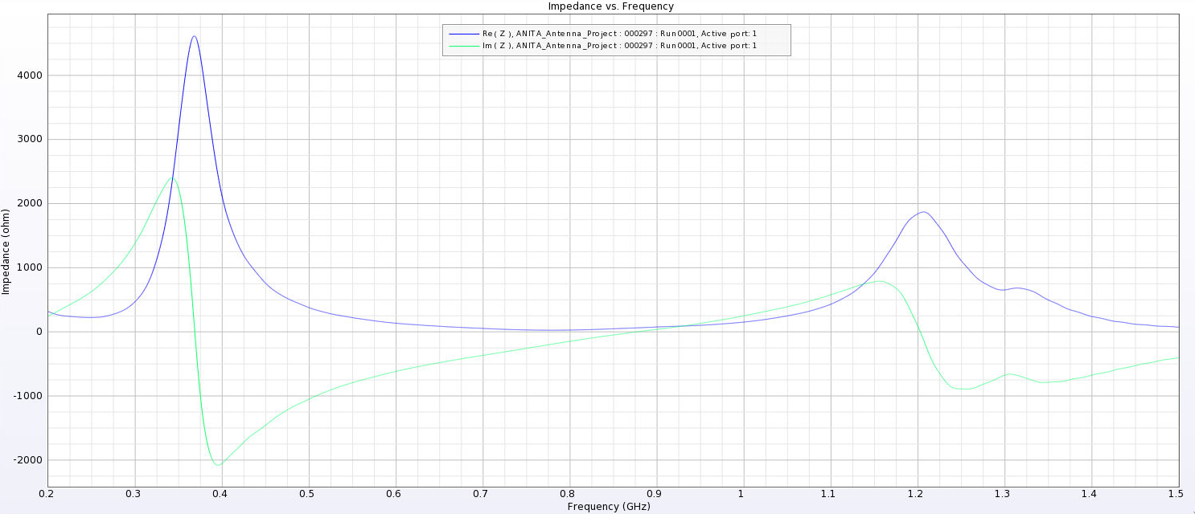This screenshot has width=1195, height=514.
Task: Click the 2000 tick label on y-axis
Action: click(31, 204)
